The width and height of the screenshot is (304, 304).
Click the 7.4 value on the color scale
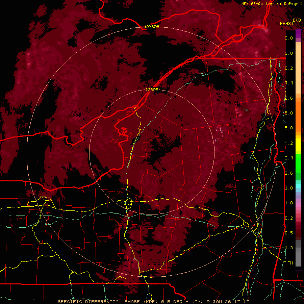(289, 83)
